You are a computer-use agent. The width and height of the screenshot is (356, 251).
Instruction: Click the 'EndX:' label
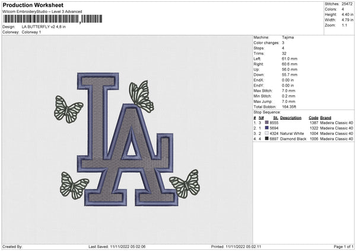[259, 80]
